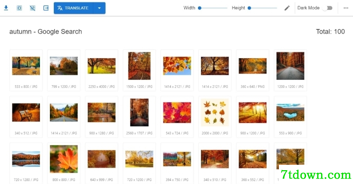Open the three-dot more options menu
353x184 pixels.
click(x=346, y=8)
